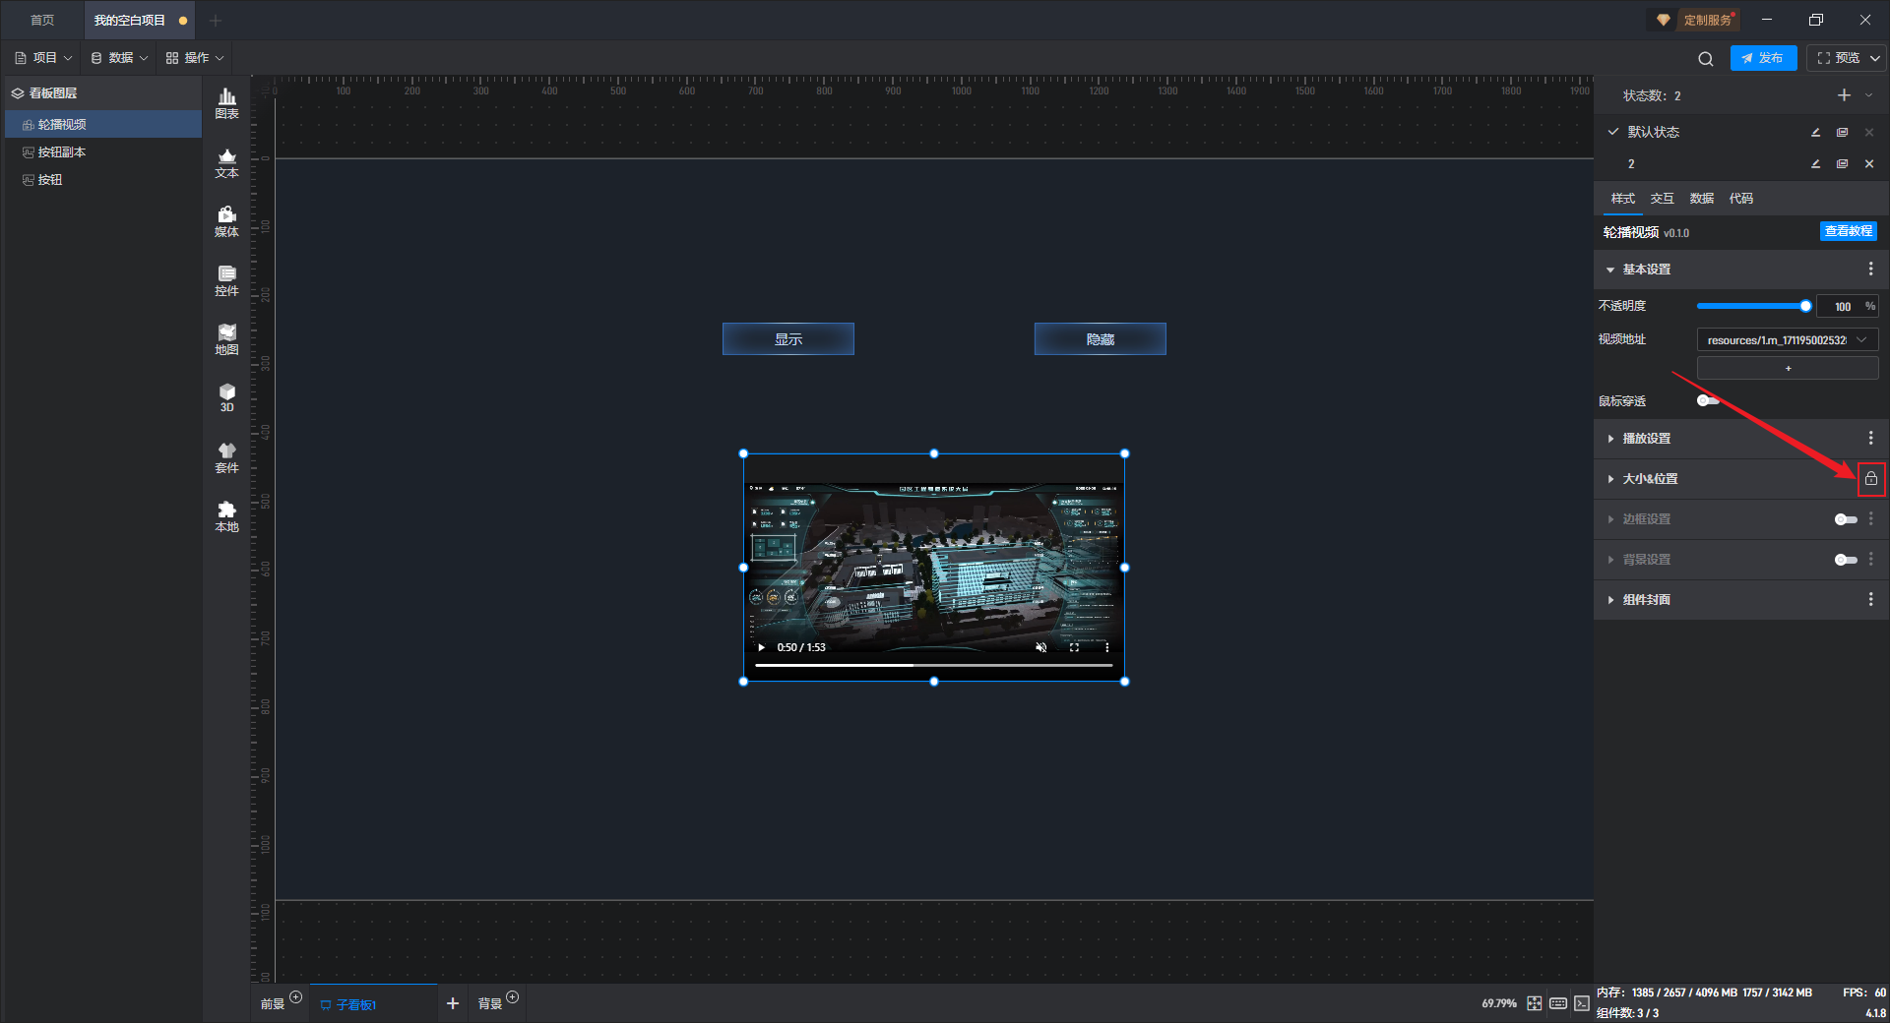Image resolution: width=1890 pixels, height=1023 pixels.
Task: Delete state 2
Action: tap(1869, 164)
